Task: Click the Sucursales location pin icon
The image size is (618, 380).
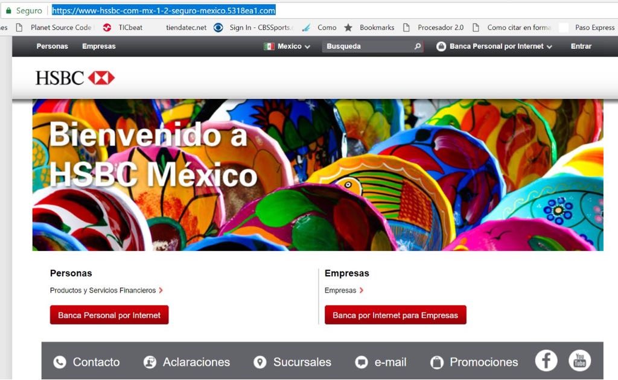Action: pos(261,362)
